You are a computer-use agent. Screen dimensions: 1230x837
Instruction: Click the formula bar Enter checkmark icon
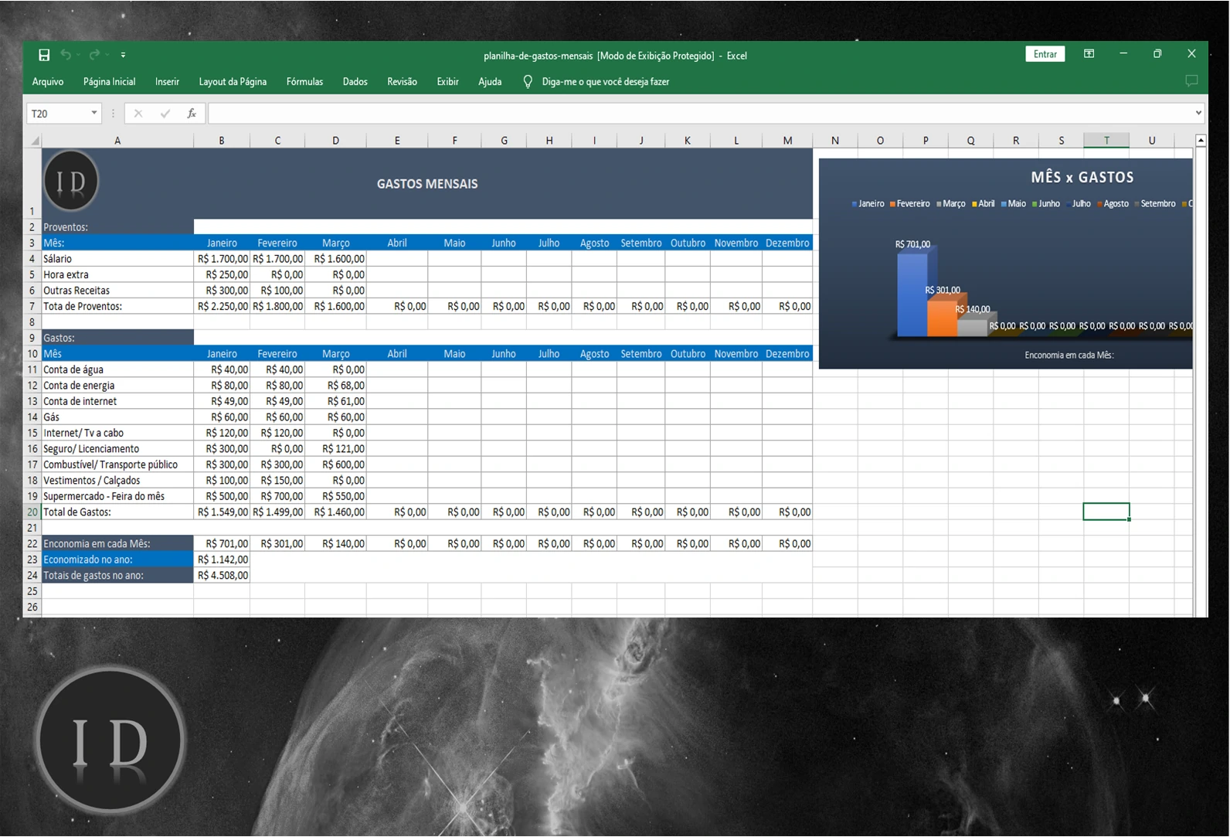(165, 114)
